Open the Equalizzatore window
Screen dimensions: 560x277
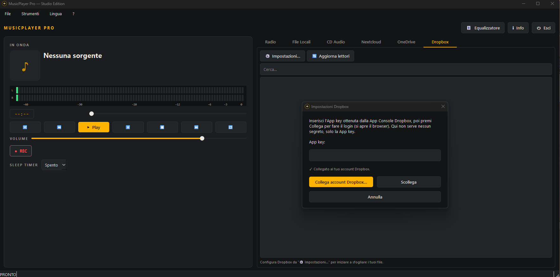click(483, 28)
